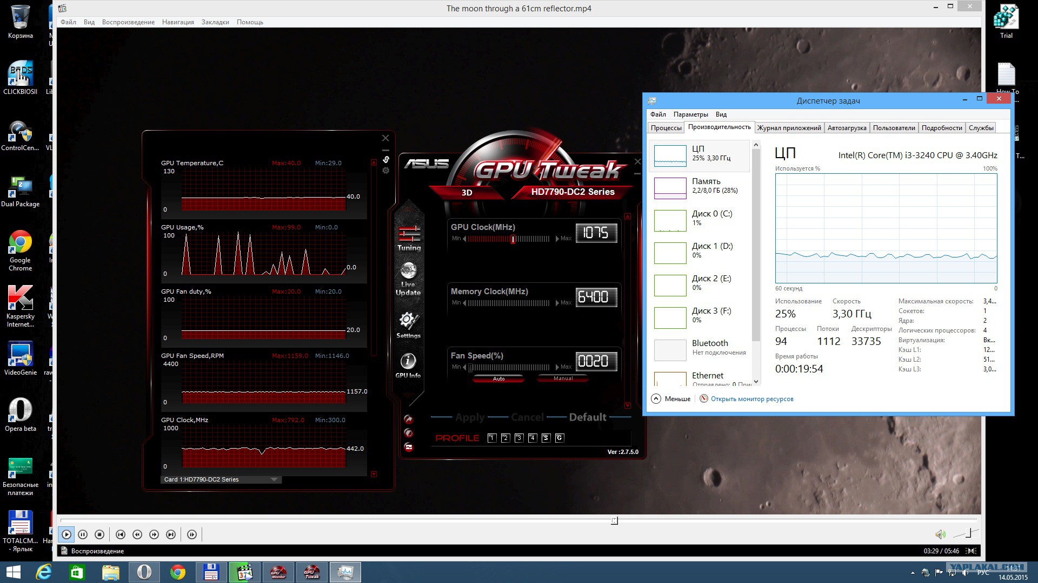This screenshot has height=583, width=1038.
Task: Open Internet Explorer from the taskbar
Action: (x=43, y=572)
